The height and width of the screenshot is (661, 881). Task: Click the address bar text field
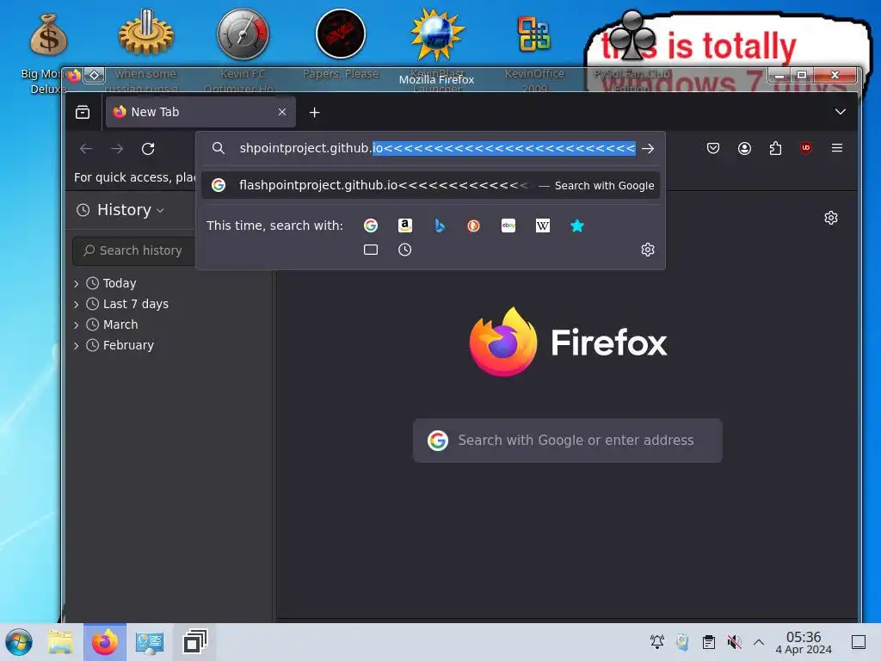coord(437,148)
